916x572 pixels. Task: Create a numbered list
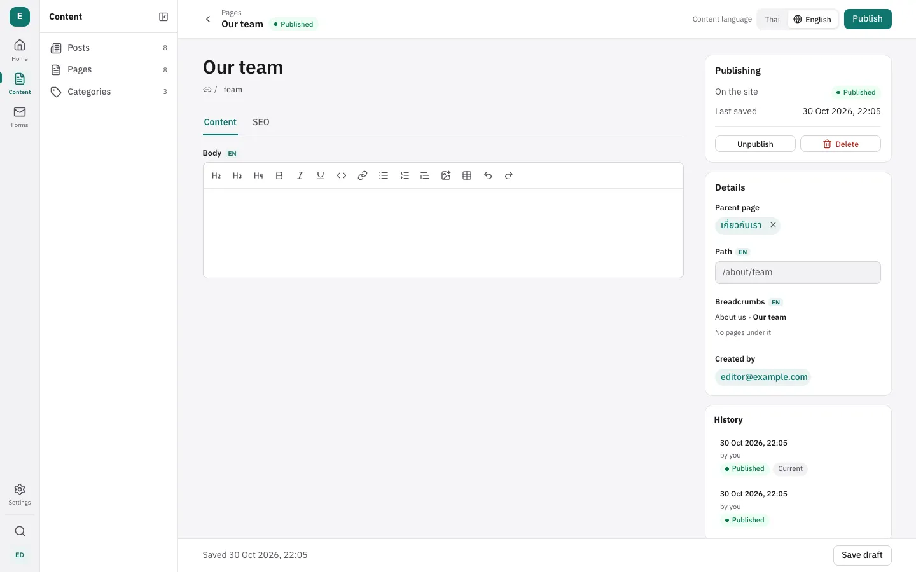coord(405,176)
